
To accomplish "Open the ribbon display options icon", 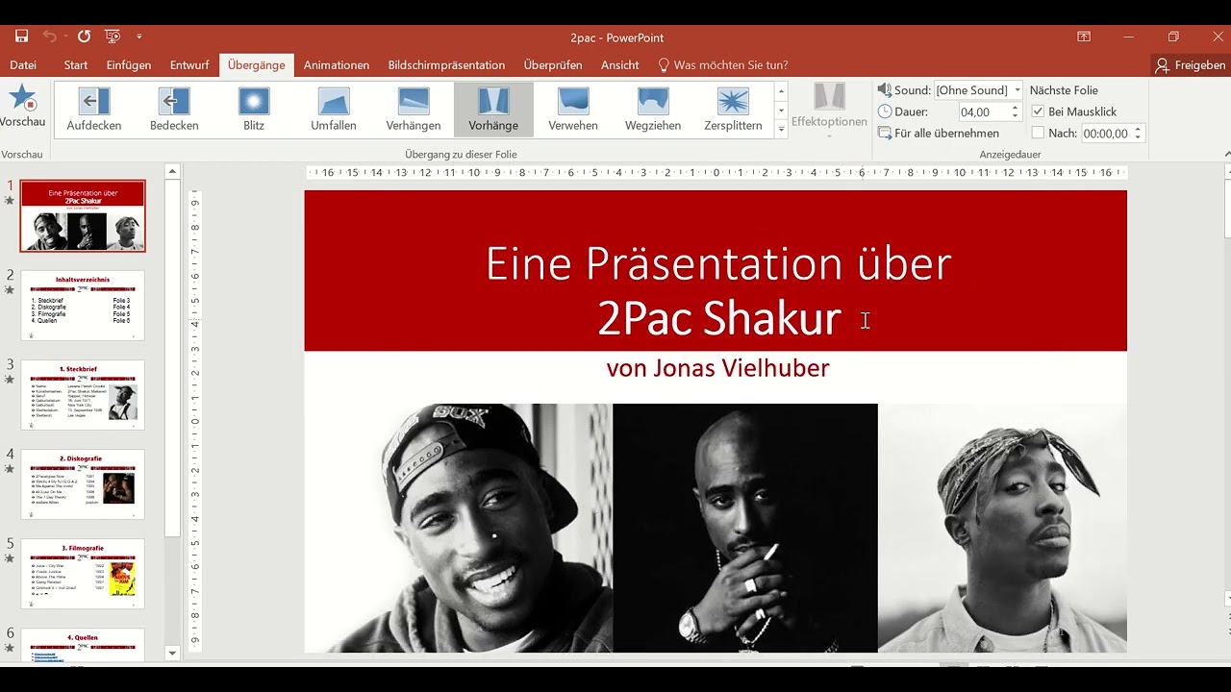I will point(1084,37).
